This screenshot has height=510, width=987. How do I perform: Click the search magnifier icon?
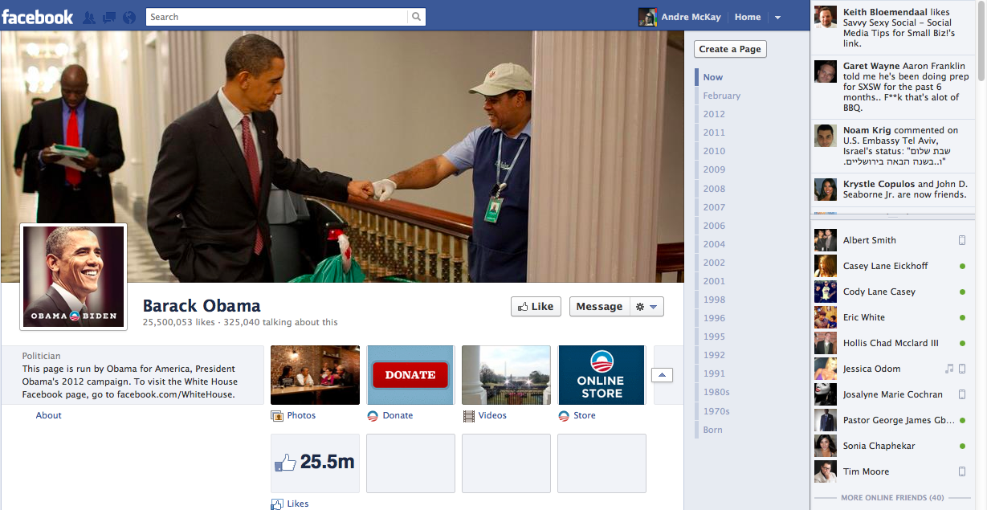click(x=416, y=17)
